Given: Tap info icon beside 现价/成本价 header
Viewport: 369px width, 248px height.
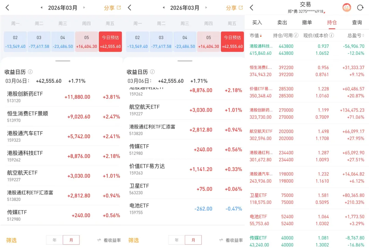Looking at the screenshot, I should tap(331, 35).
